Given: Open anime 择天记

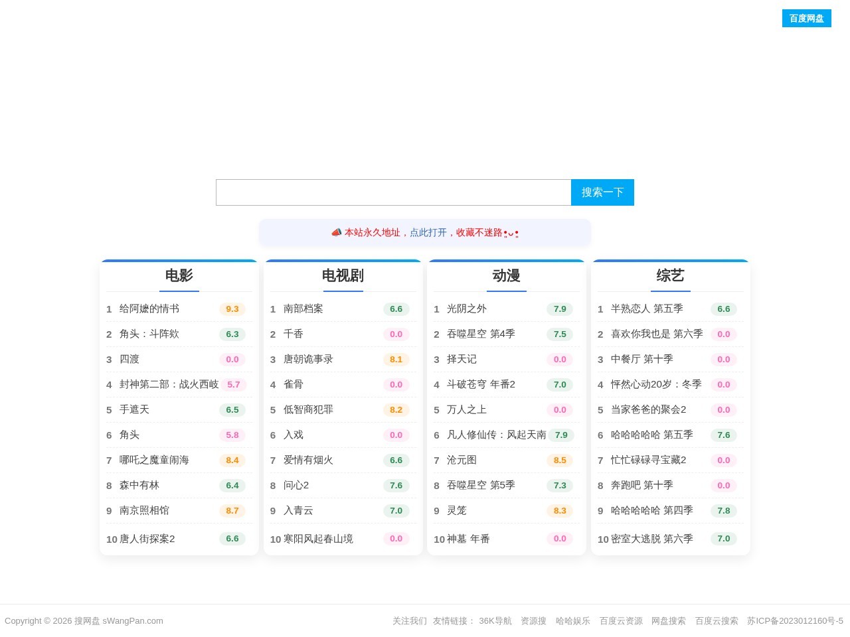Looking at the screenshot, I should pyautogui.click(x=462, y=359).
